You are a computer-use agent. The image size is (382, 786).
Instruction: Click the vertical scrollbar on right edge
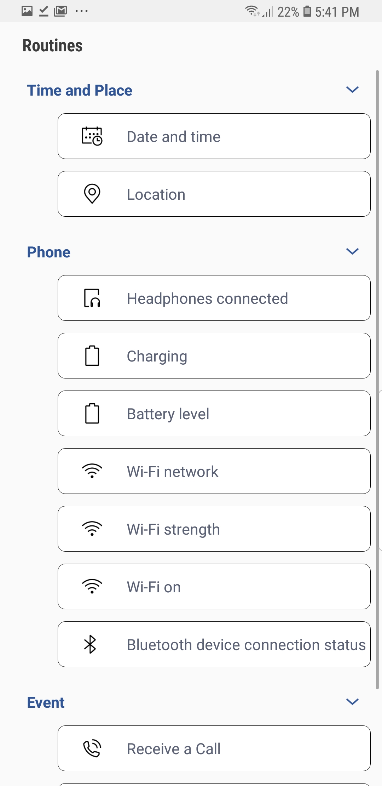(x=377, y=379)
